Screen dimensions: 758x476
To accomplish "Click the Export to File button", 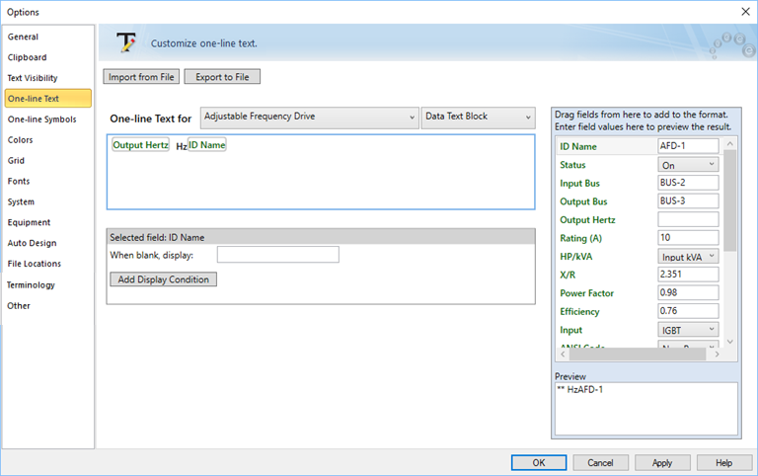I will (222, 77).
